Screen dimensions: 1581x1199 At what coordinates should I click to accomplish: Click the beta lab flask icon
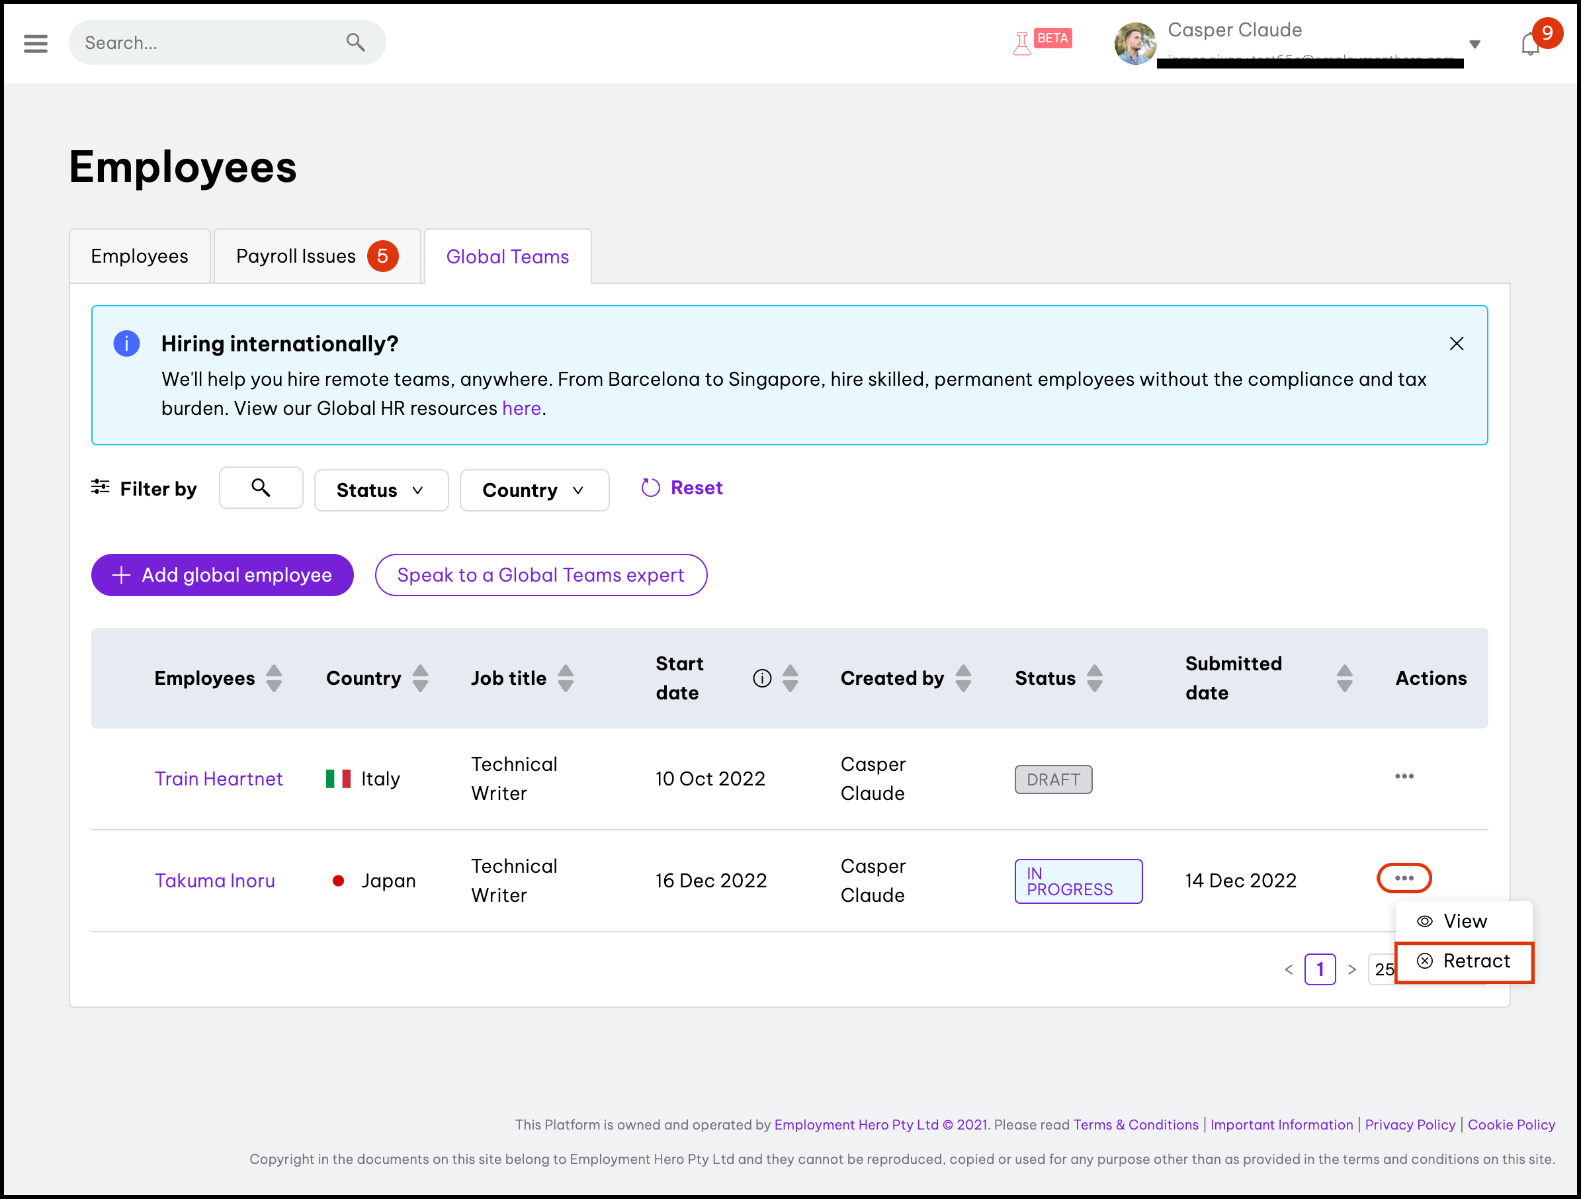coord(1022,43)
